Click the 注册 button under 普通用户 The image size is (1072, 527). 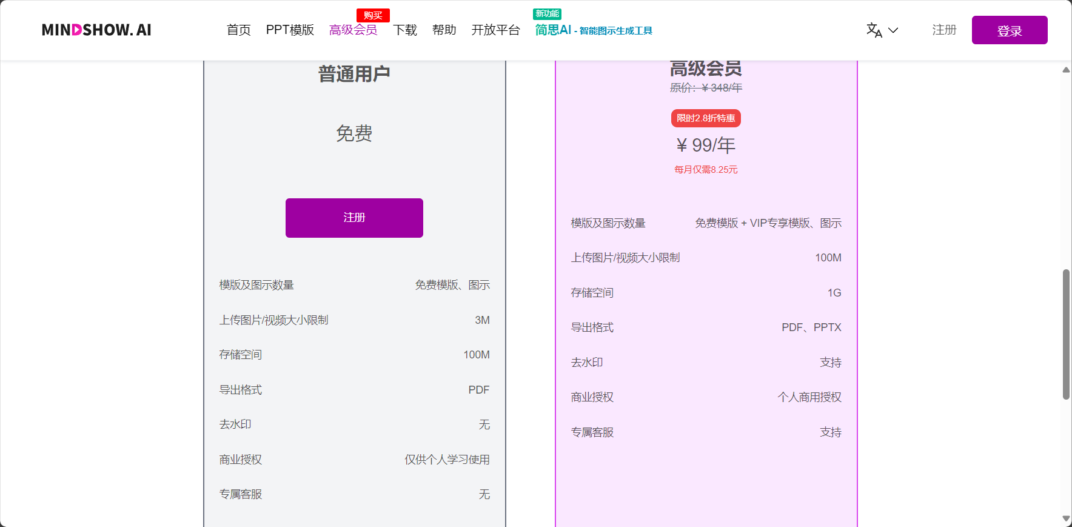pyautogui.click(x=354, y=218)
